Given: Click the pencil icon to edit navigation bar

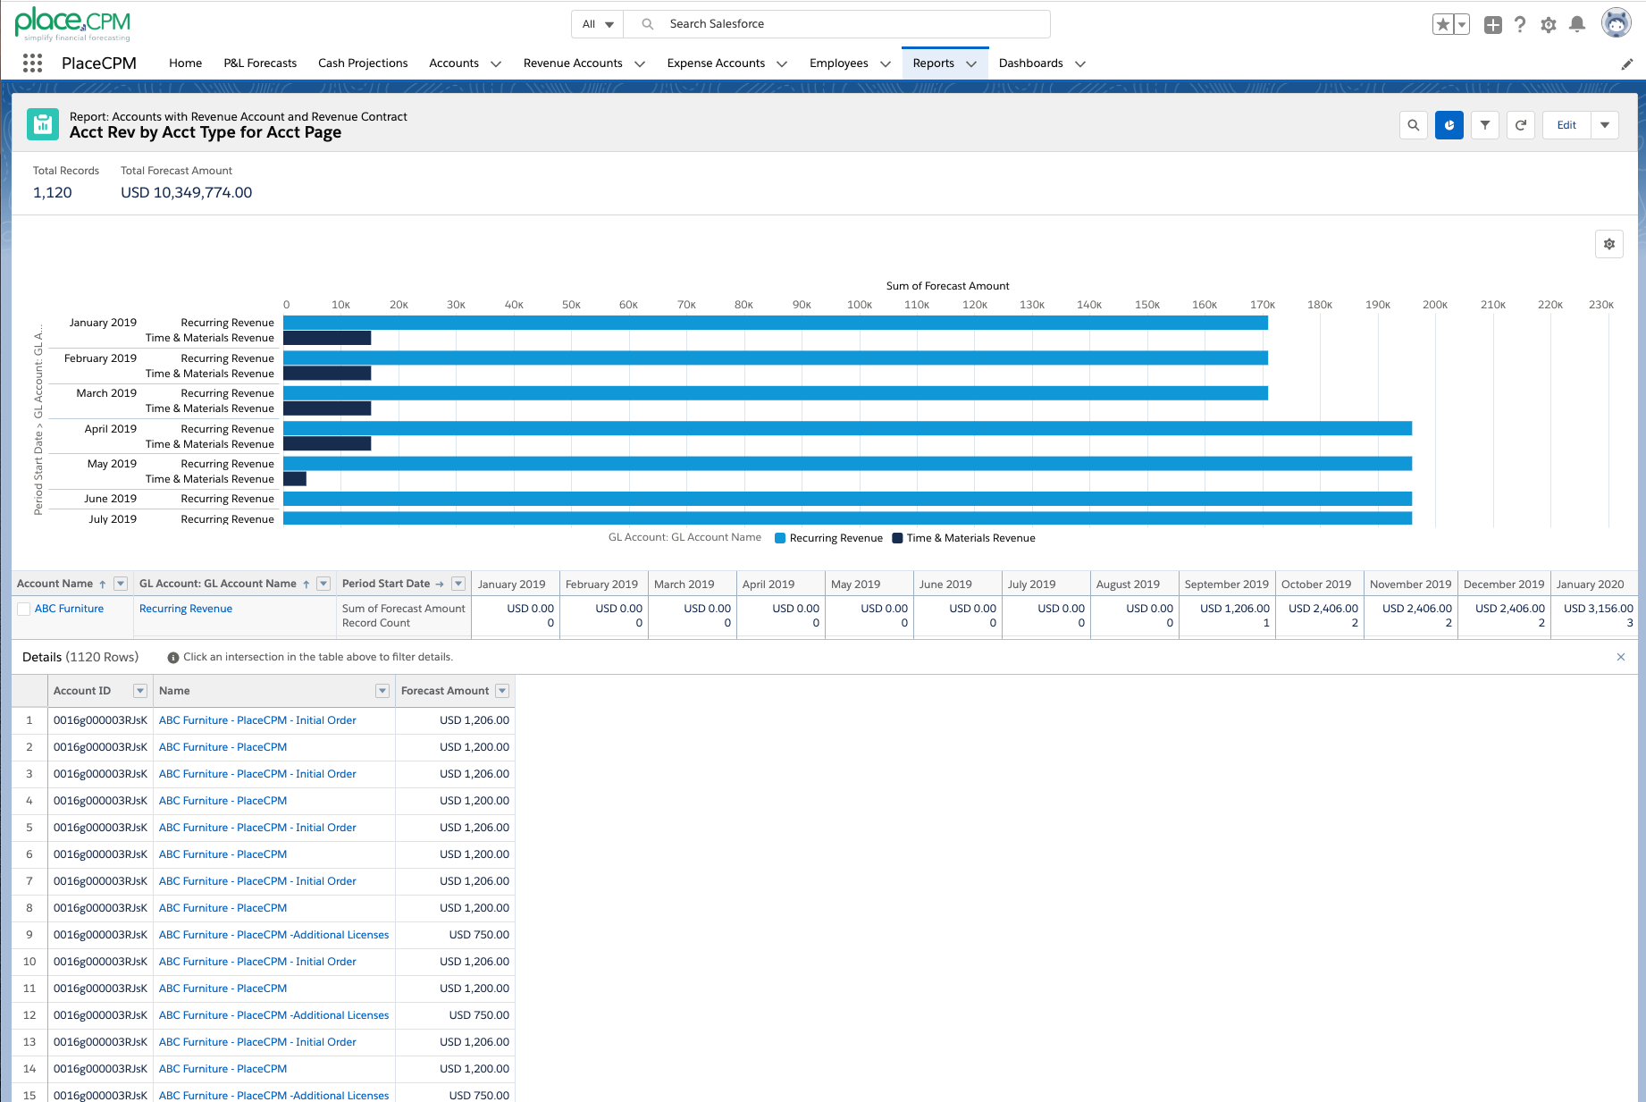Looking at the screenshot, I should (x=1627, y=63).
